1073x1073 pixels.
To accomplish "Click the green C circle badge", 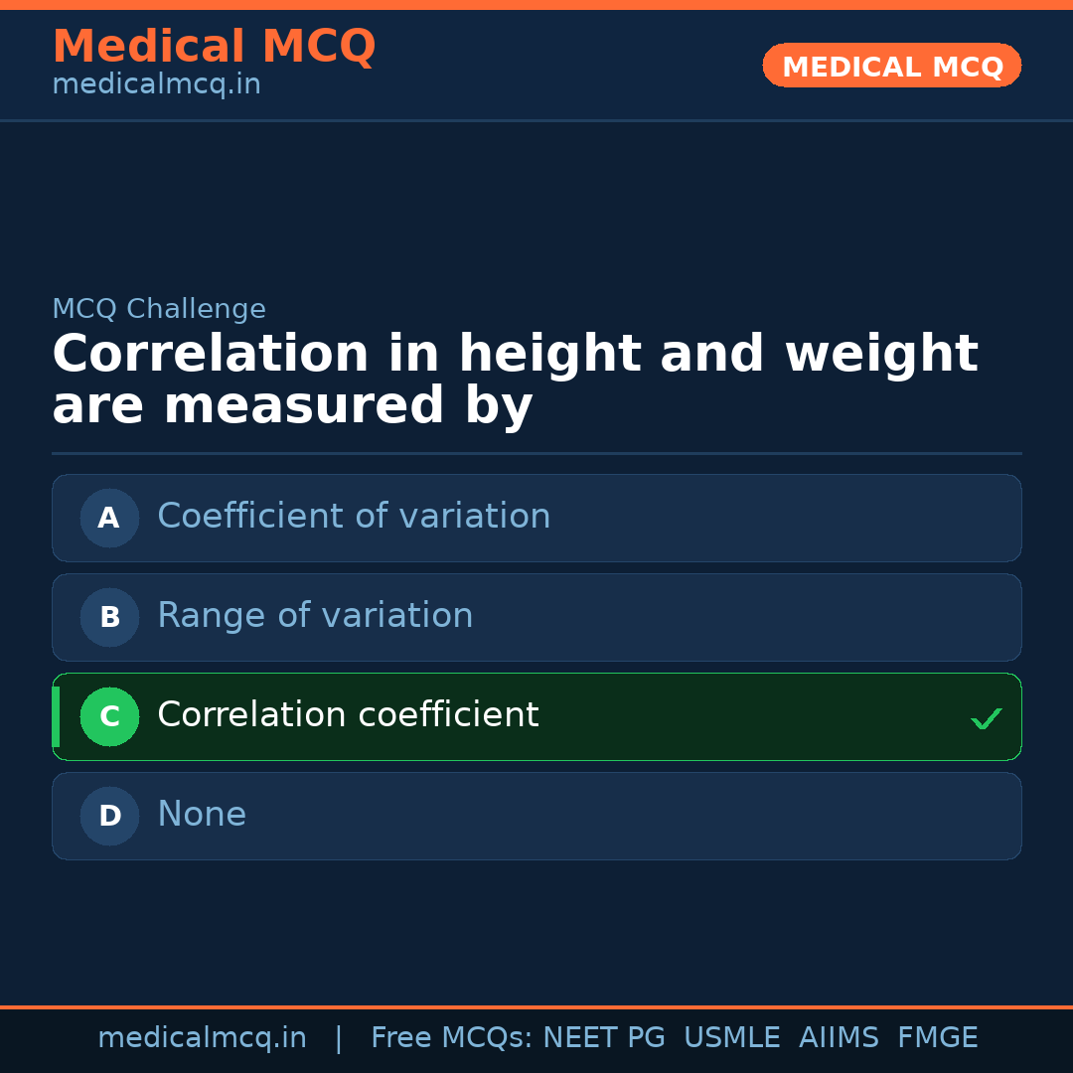I will click(109, 716).
